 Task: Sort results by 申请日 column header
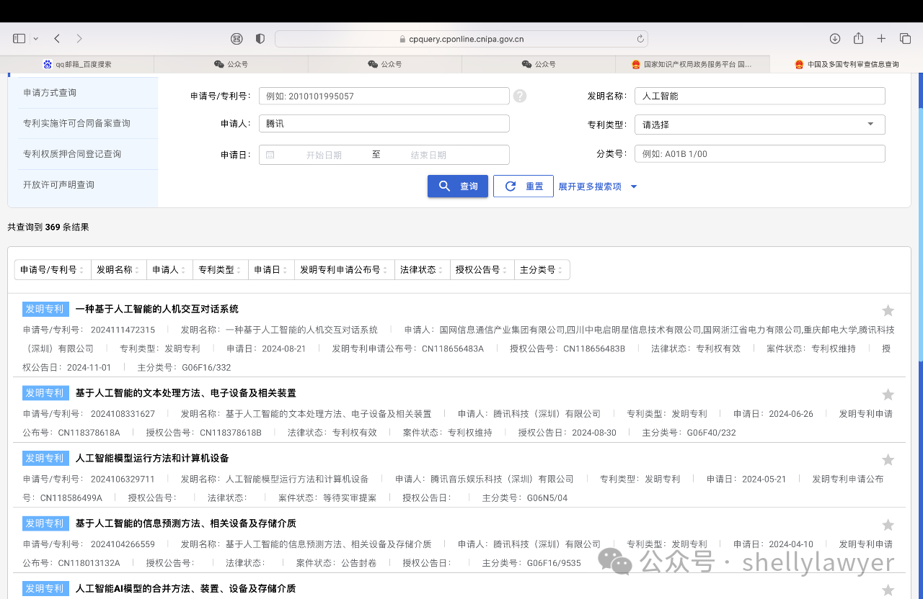[x=271, y=270]
